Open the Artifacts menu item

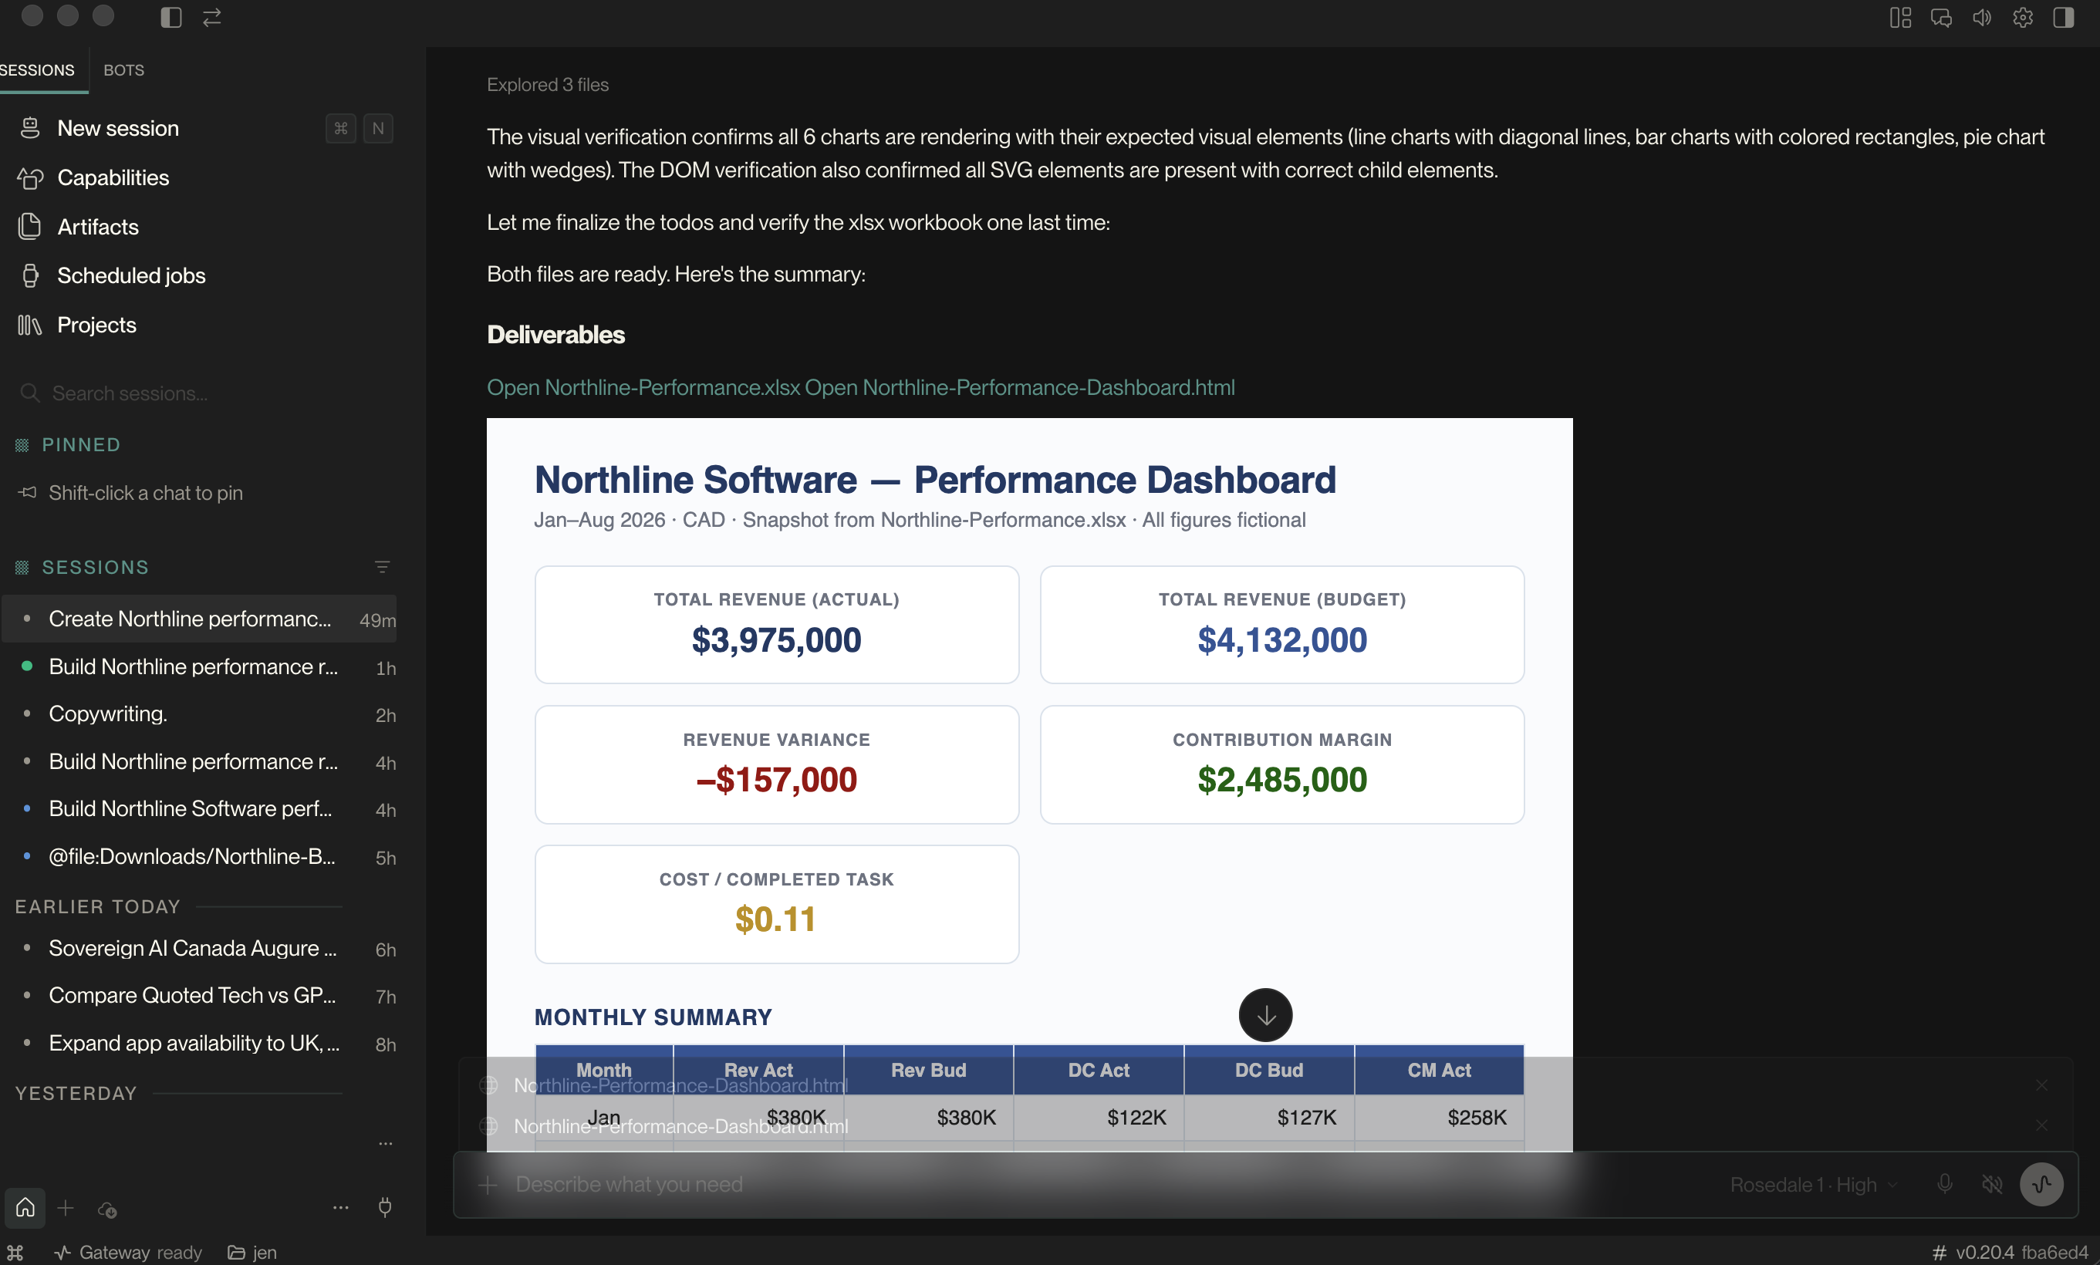204,227
